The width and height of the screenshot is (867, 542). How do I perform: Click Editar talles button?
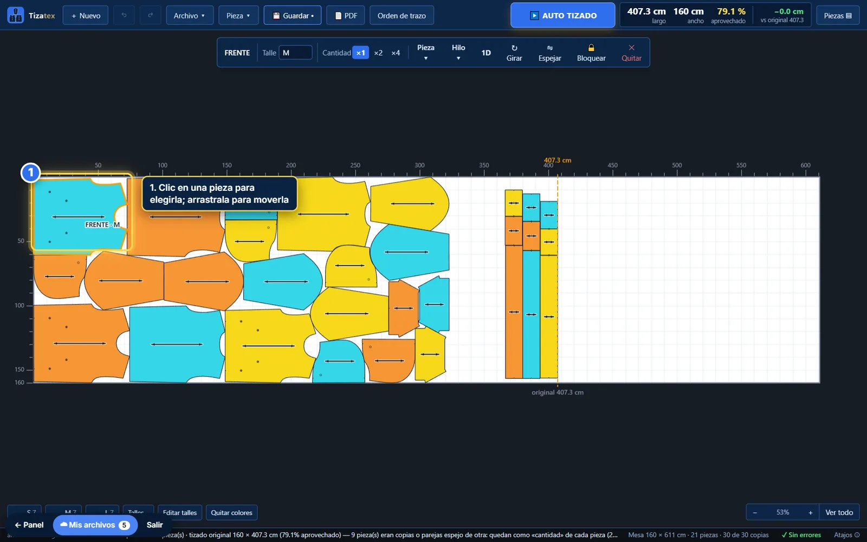pyautogui.click(x=180, y=512)
